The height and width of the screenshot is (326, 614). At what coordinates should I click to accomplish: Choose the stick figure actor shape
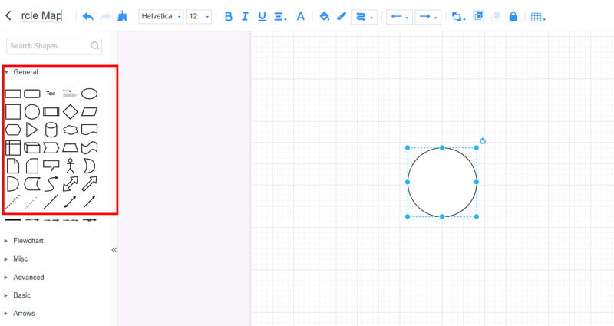click(x=71, y=166)
